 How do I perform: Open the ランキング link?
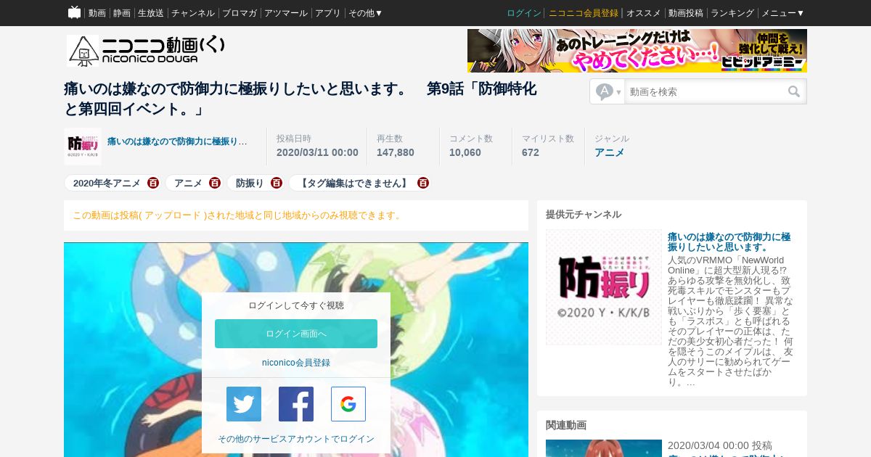pyautogui.click(x=732, y=13)
